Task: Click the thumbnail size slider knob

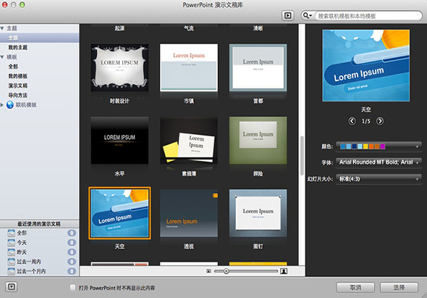Action: click(226, 271)
